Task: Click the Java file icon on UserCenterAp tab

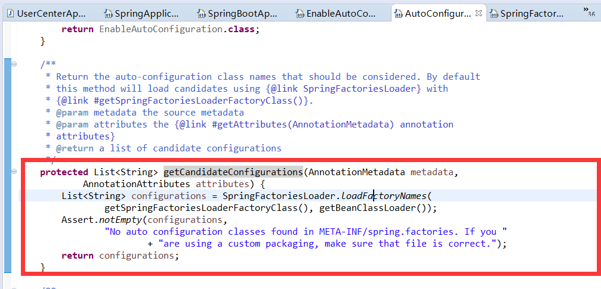Action: (11, 14)
